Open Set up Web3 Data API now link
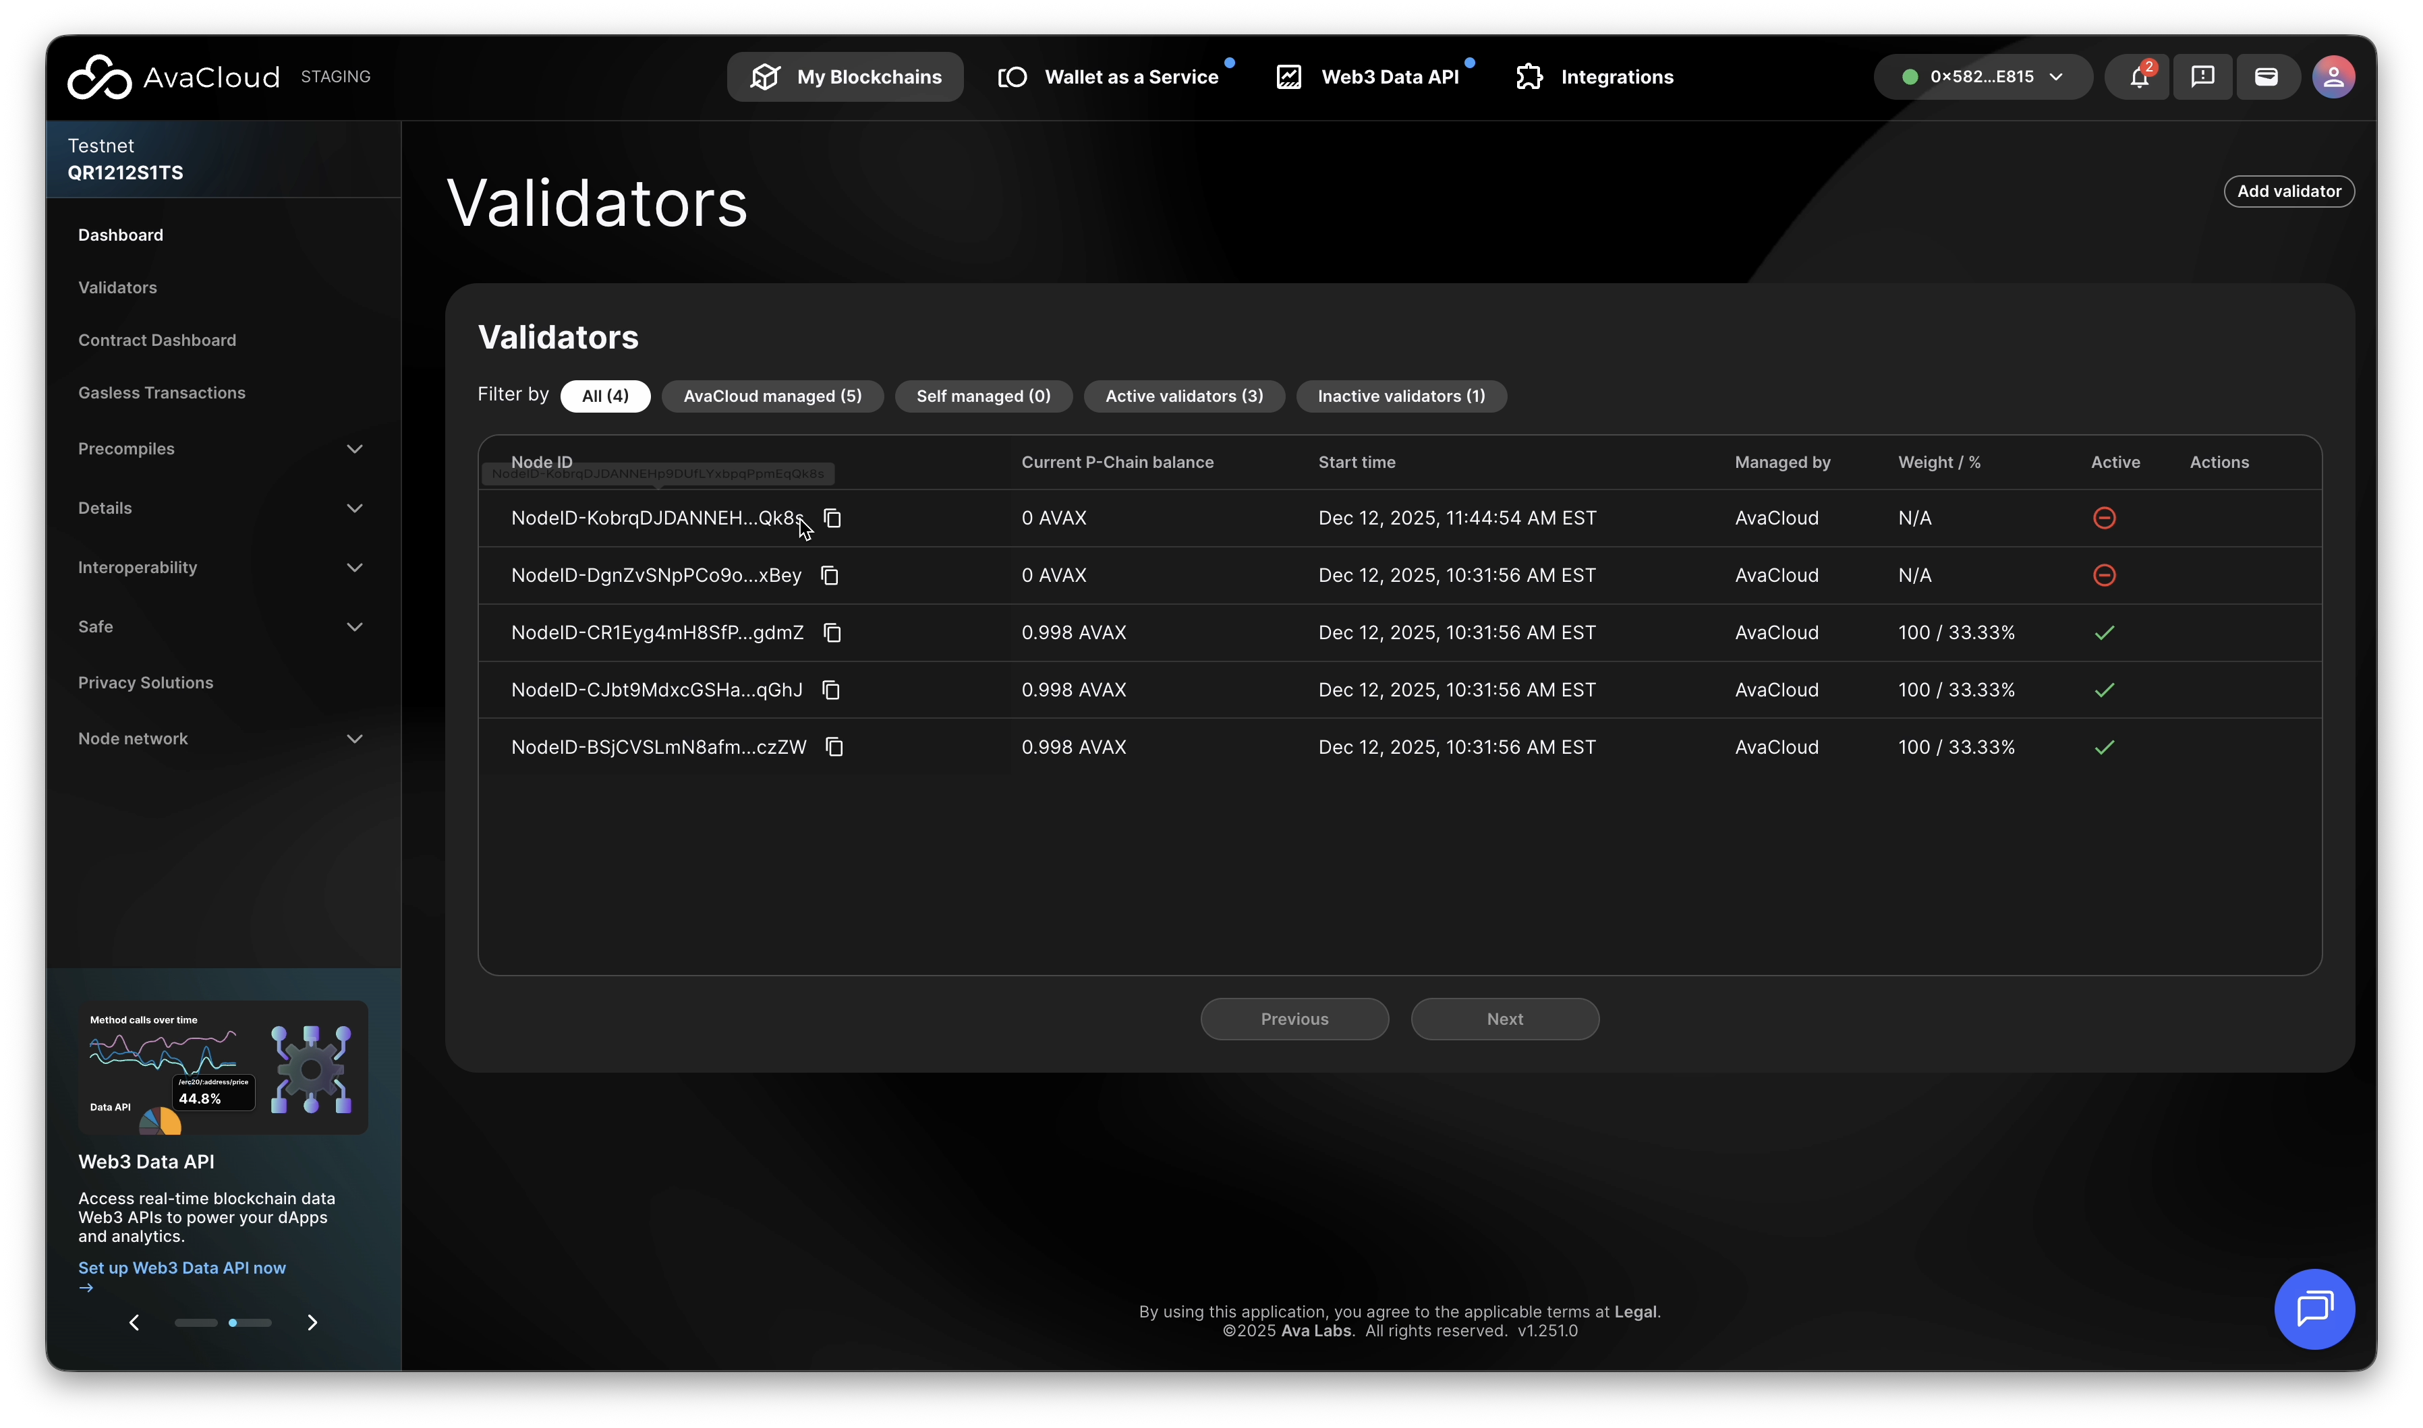2423x1428 pixels. pos(182,1268)
